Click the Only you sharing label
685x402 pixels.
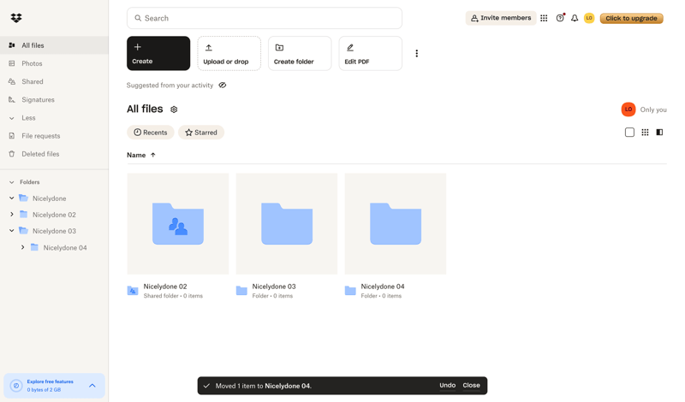(653, 109)
